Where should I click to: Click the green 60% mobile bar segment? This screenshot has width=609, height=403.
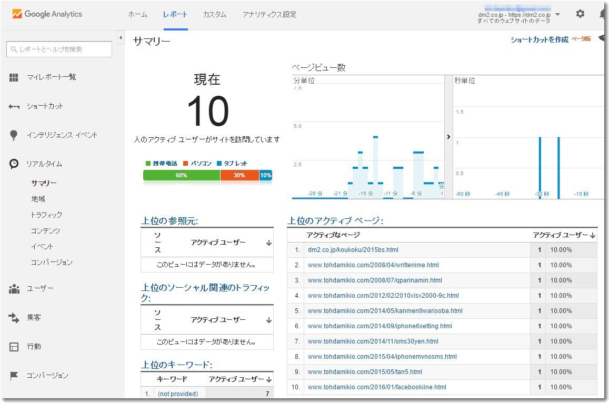(x=182, y=176)
